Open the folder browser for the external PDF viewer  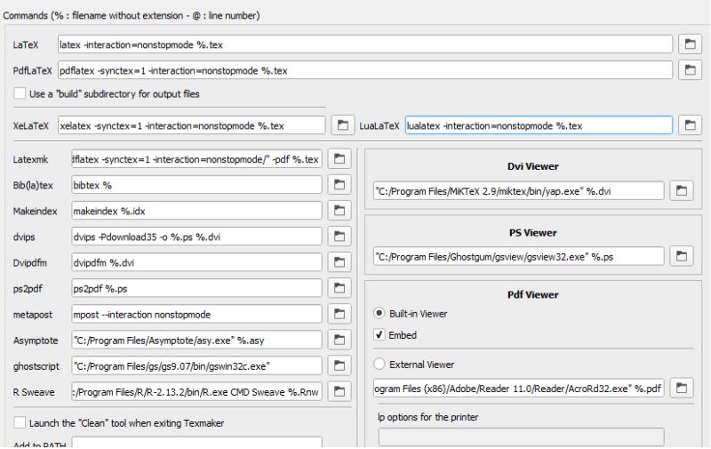tap(682, 389)
